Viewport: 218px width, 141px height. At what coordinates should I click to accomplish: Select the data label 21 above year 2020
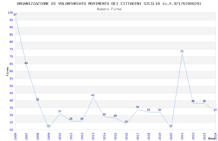click(171, 126)
